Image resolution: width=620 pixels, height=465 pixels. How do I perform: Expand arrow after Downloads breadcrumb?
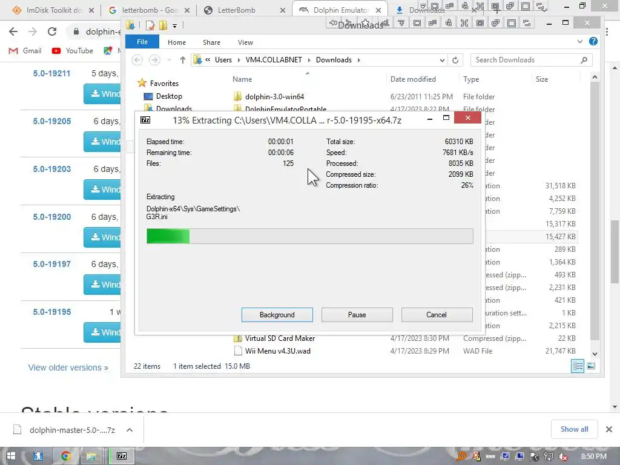coord(358,60)
